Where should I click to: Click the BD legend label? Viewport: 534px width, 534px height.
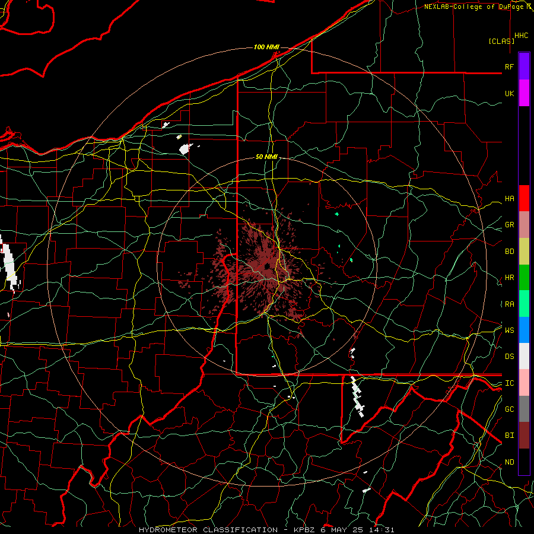[509, 252]
